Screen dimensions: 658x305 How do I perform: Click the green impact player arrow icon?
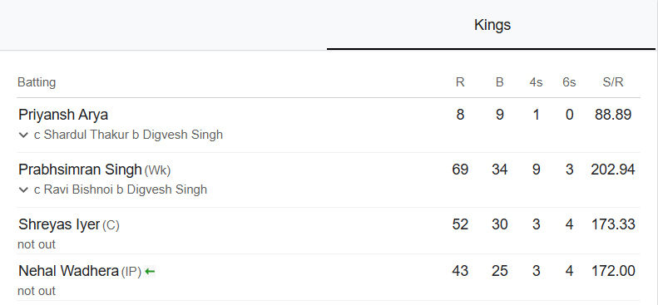[150, 272]
